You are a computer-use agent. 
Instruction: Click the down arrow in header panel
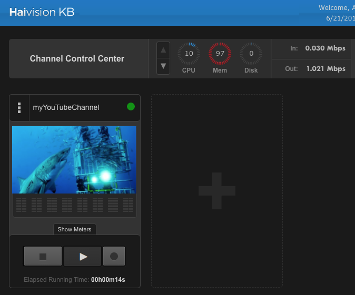(x=163, y=66)
